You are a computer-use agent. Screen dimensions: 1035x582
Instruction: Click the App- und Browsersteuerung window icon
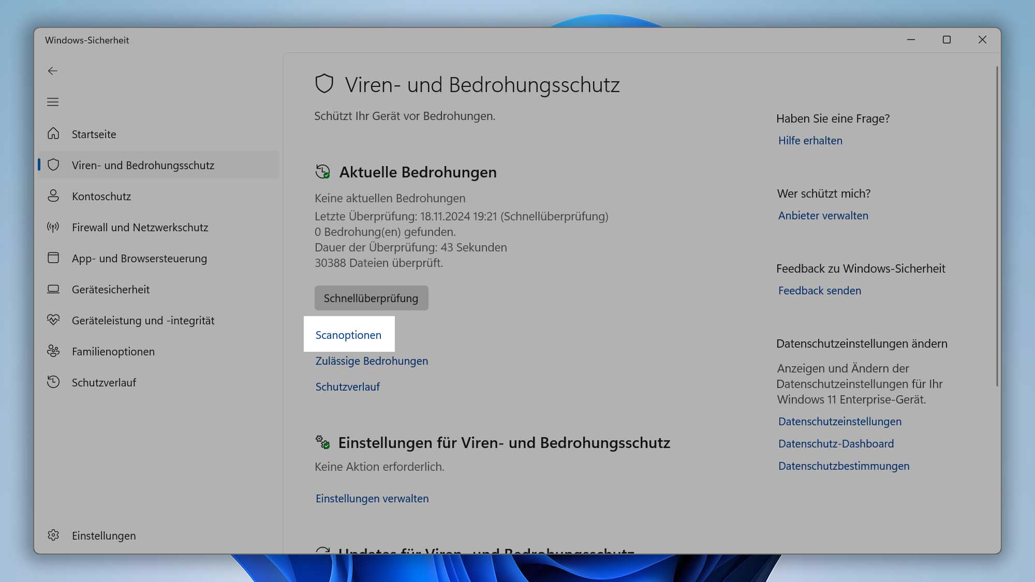point(53,258)
